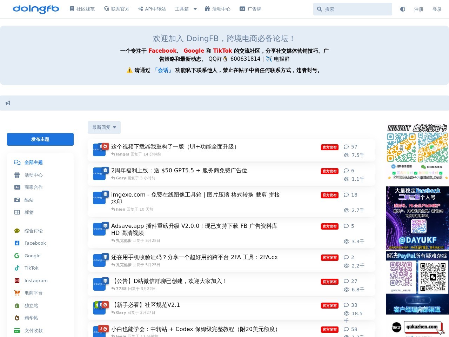Open 活动中心 in the top navigation
Image resolution: width=449 pixels, height=337 pixels.
218,9
